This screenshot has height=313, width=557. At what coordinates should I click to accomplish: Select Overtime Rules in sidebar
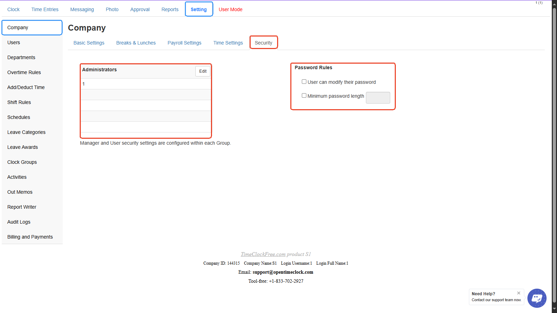click(x=24, y=72)
